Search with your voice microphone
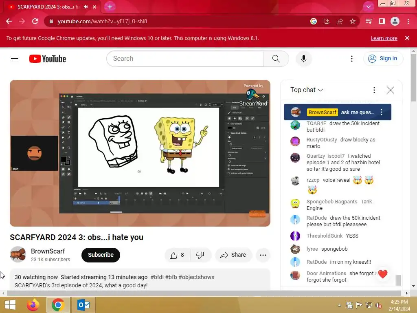Screen dimensions: 417x313 coord(303,59)
